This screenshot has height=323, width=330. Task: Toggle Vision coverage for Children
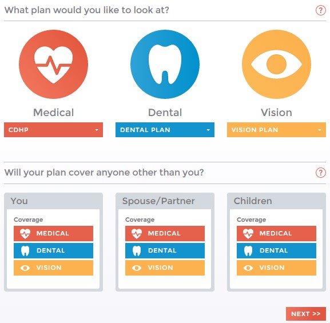pyautogui.click(x=276, y=268)
